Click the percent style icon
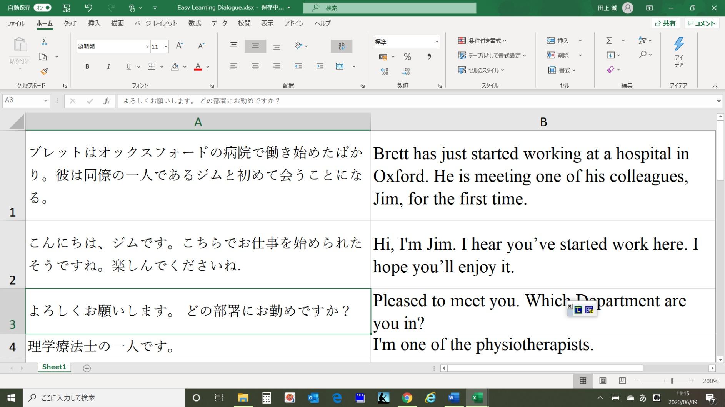The image size is (725, 407). tap(407, 57)
